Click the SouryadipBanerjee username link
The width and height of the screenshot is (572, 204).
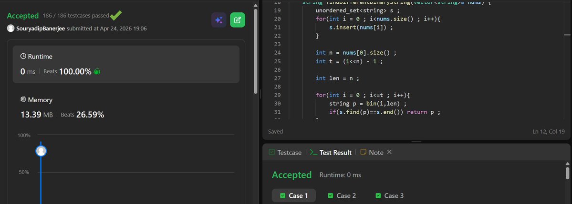(x=41, y=29)
